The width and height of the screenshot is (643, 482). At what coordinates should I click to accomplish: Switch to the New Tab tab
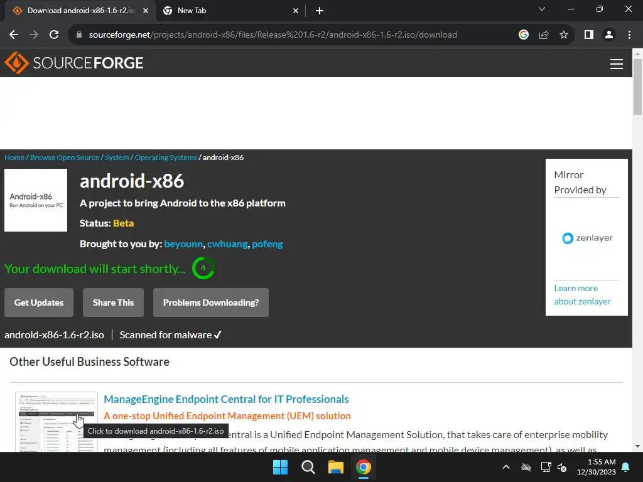pos(231,11)
